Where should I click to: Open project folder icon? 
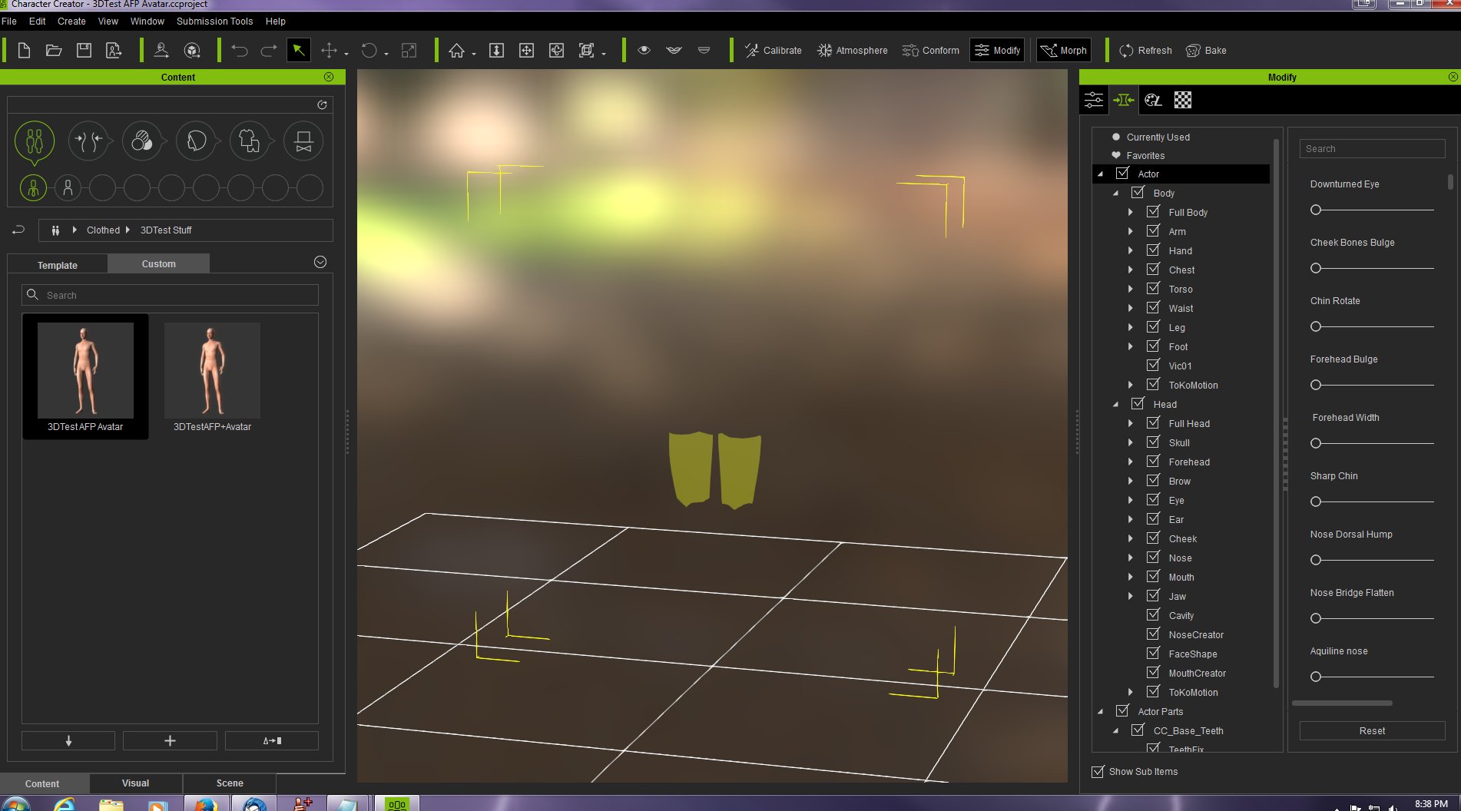54,51
